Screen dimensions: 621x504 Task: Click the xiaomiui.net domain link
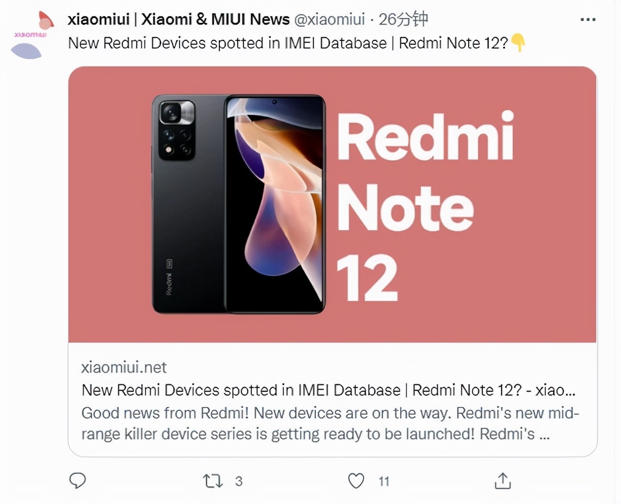point(123,367)
